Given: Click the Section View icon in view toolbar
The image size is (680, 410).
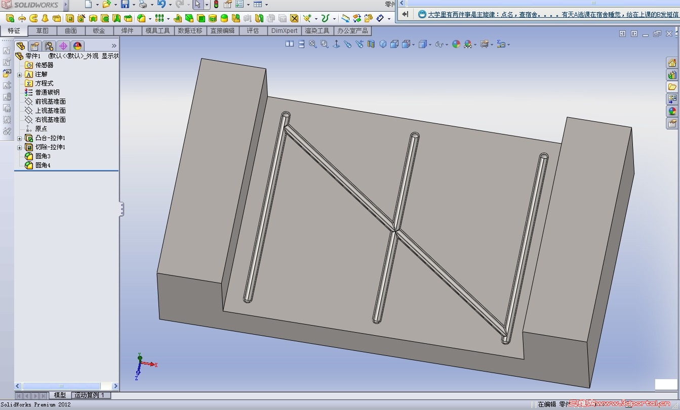Looking at the screenshot, I should click(371, 44).
